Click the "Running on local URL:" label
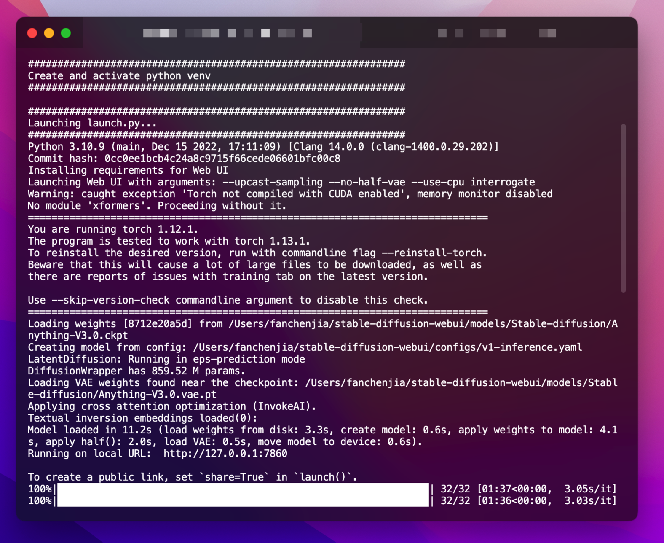The width and height of the screenshot is (664, 543). pos(89,454)
